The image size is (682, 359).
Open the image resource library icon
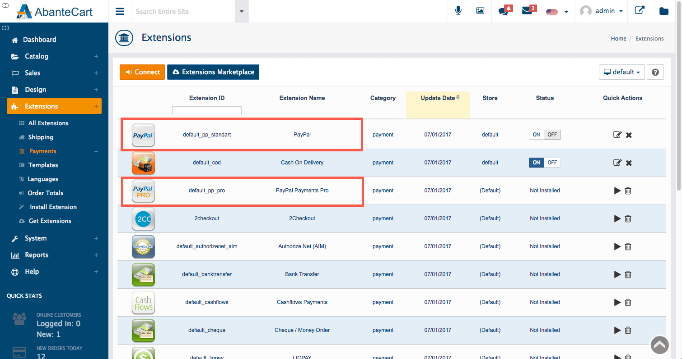click(480, 11)
